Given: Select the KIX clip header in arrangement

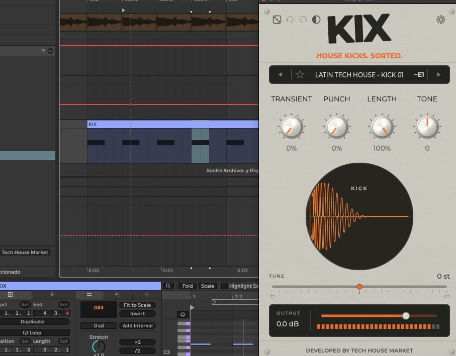Looking at the screenshot, I should coord(173,125).
